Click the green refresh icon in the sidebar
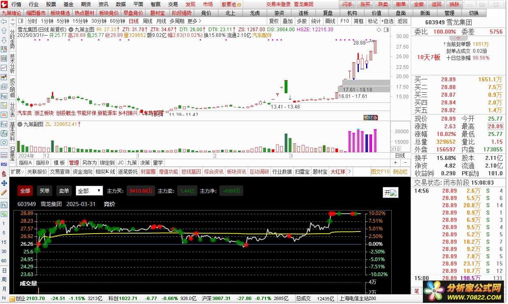The height and width of the screenshot is (304, 508). (x=4, y=214)
